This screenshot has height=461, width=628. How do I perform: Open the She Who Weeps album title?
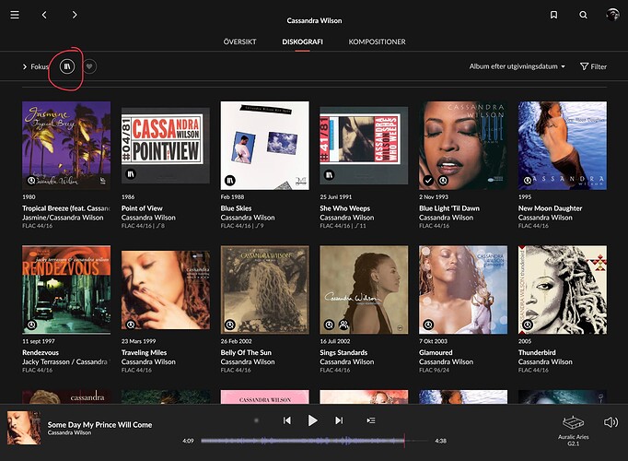coord(344,208)
